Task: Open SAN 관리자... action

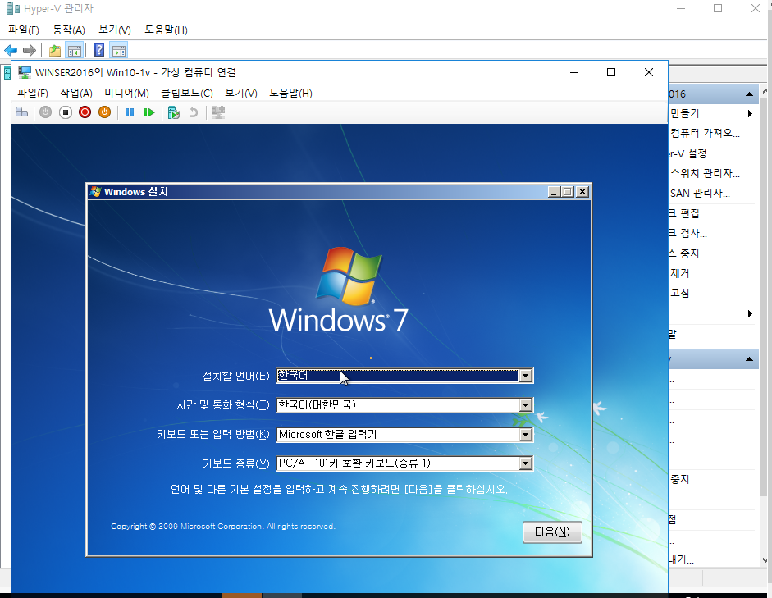Action: pyautogui.click(x=700, y=193)
